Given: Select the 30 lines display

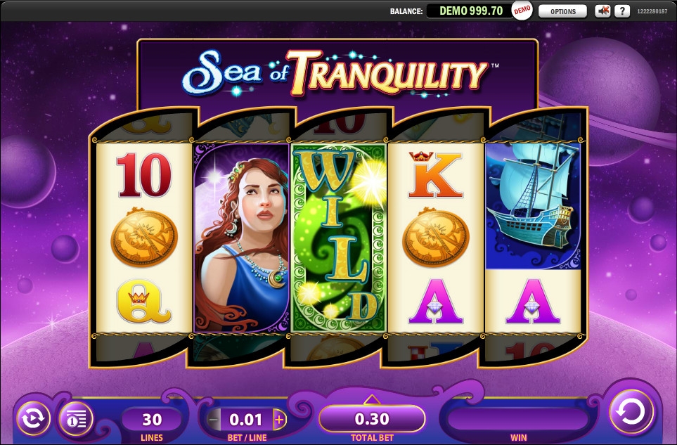Looking at the screenshot, I should (x=152, y=419).
